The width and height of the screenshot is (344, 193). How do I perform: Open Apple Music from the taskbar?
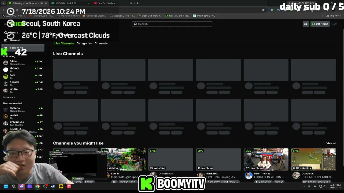point(69,186)
